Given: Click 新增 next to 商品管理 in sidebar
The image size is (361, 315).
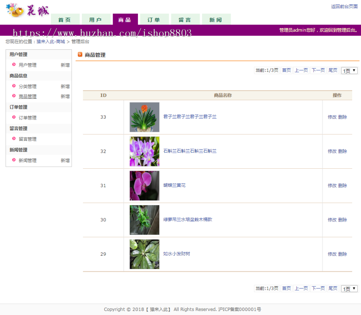Looking at the screenshot, I should 65,96.
